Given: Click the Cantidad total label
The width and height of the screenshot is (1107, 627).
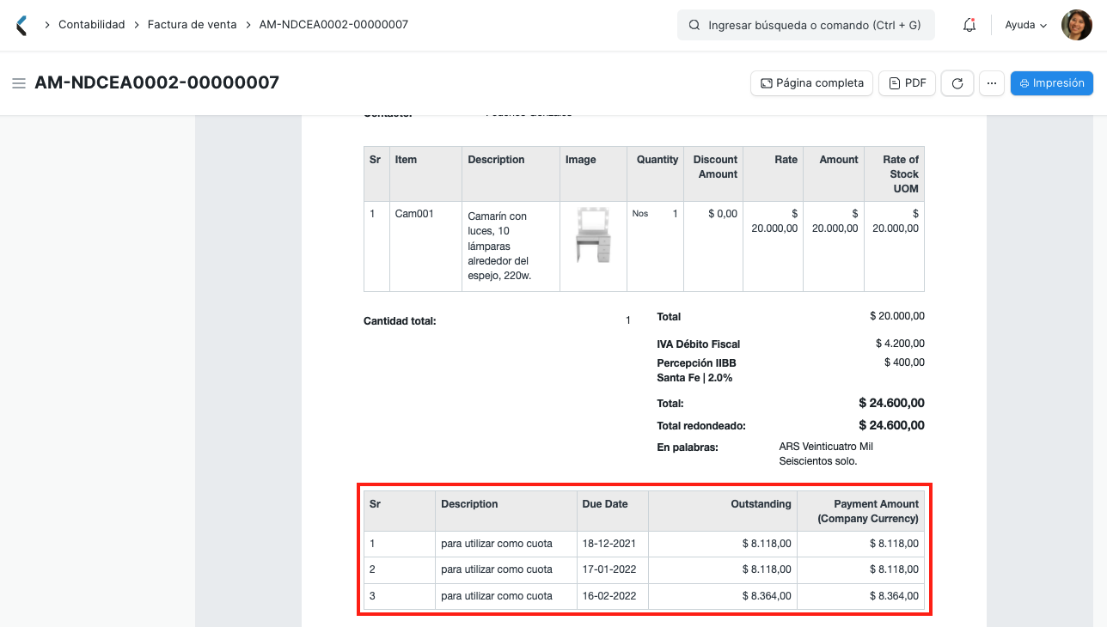Looking at the screenshot, I should click(400, 321).
